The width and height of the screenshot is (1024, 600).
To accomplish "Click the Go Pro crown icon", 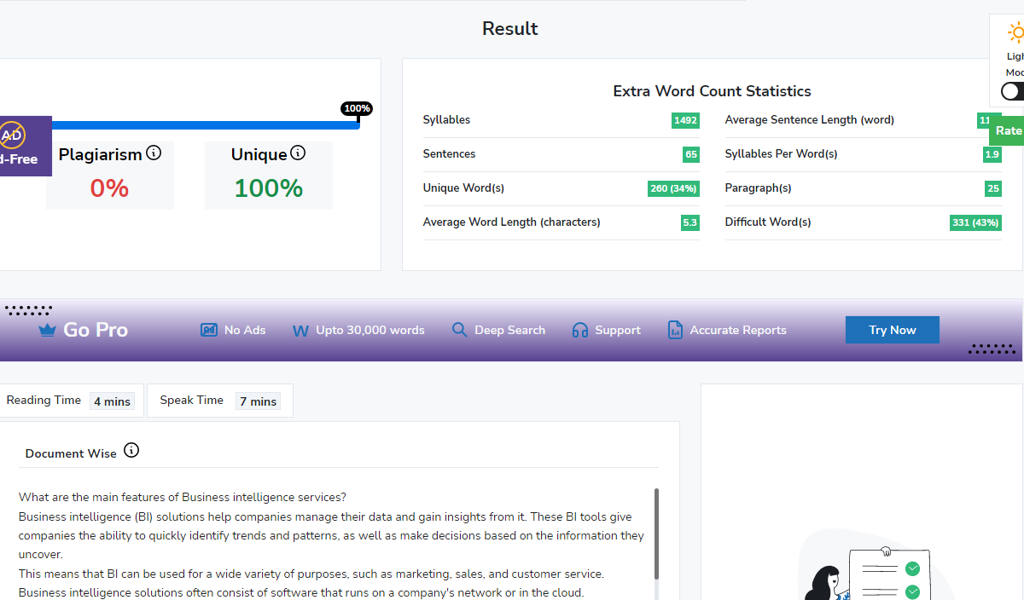I will point(47,331).
